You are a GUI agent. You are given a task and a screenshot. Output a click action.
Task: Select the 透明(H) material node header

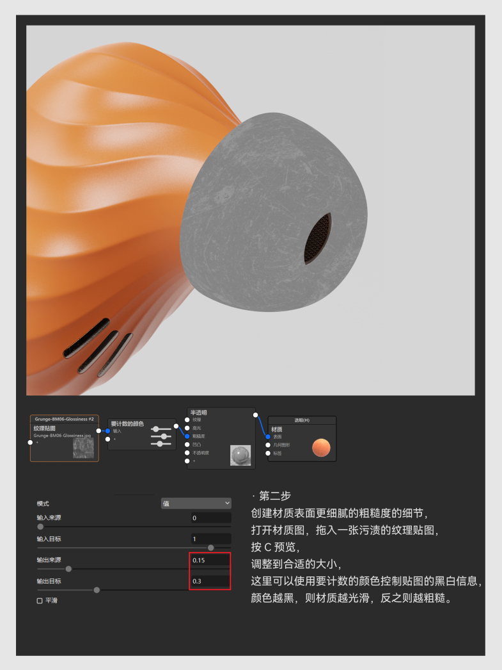pos(302,420)
